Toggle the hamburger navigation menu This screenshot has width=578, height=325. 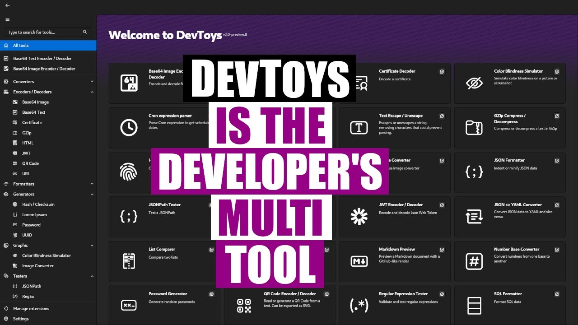[7, 19]
